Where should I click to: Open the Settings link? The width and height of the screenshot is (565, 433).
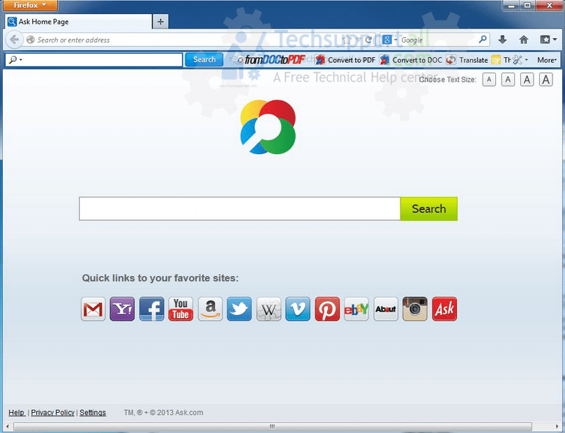93,413
